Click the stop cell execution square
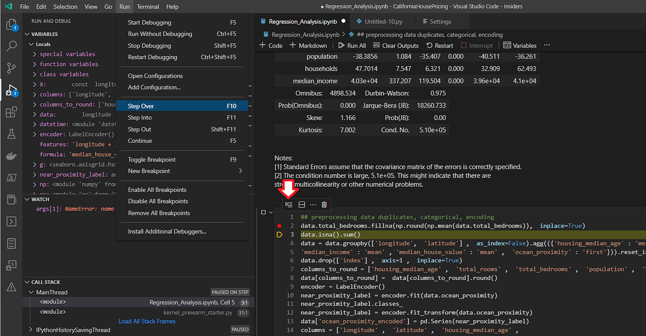 263,212
